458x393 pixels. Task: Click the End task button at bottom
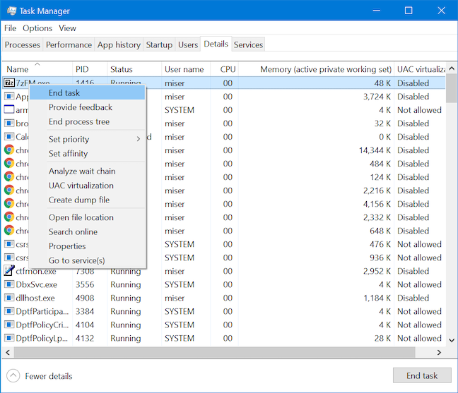[x=422, y=375]
